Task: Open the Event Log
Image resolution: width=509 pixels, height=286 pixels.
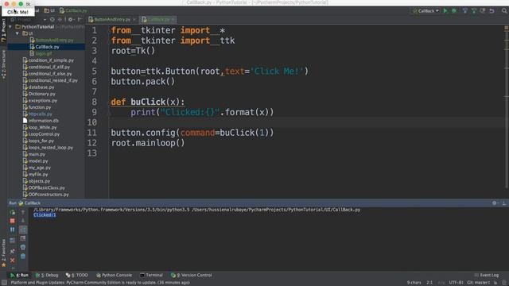Action: tap(487, 275)
